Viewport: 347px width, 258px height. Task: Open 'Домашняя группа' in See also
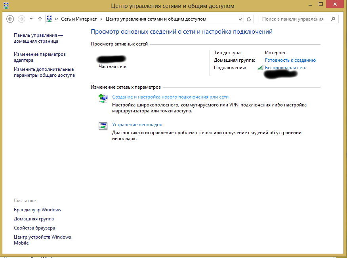pos(34,219)
